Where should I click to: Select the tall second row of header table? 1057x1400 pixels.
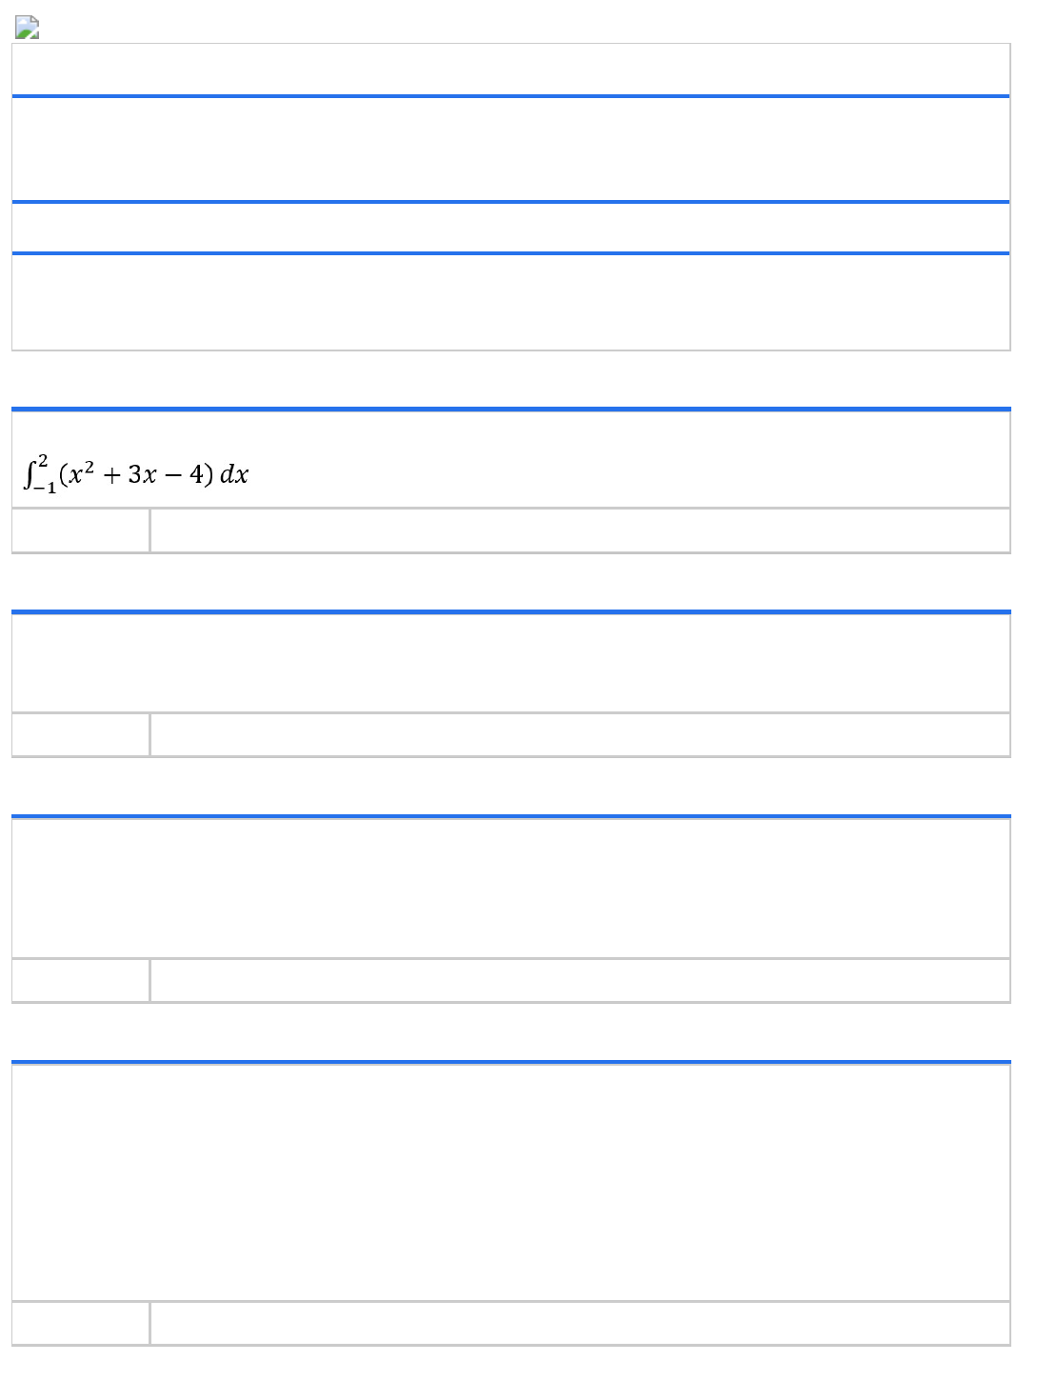coord(510,150)
